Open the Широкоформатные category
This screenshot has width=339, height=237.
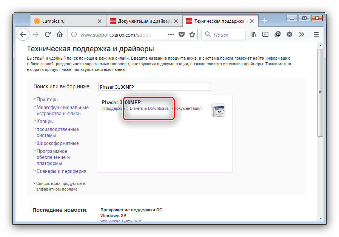(57, 143)
